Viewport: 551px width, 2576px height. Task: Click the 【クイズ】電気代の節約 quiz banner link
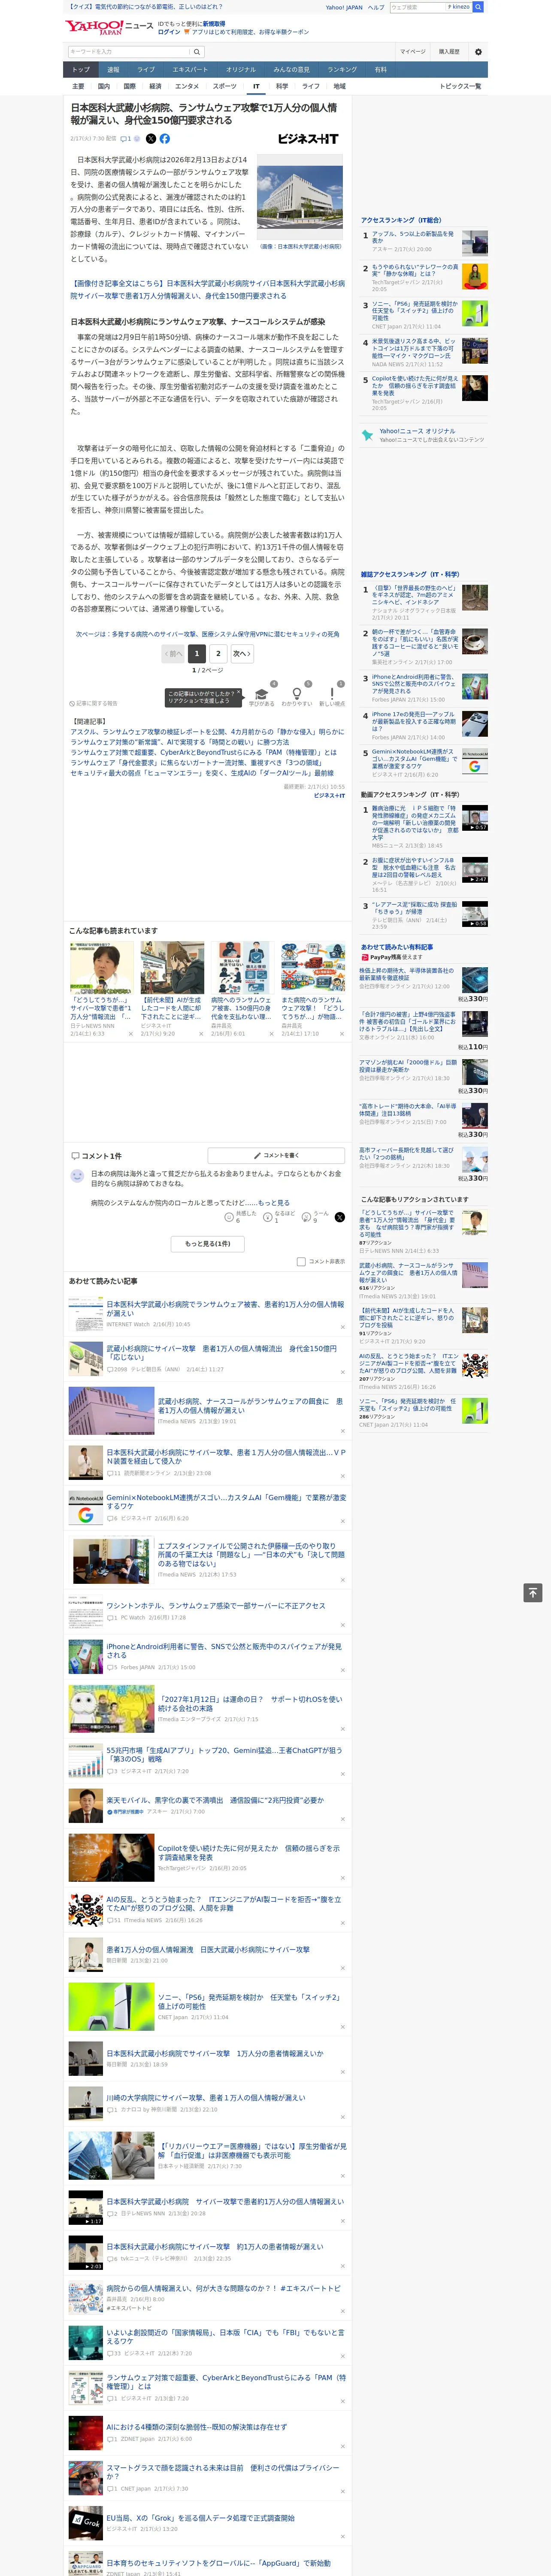coord(146,7)
